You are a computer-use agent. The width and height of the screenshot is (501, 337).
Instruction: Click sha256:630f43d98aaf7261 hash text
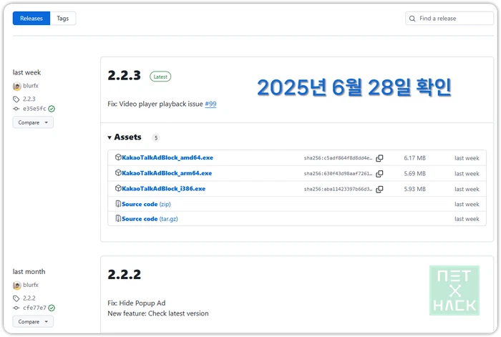[338, 174]
